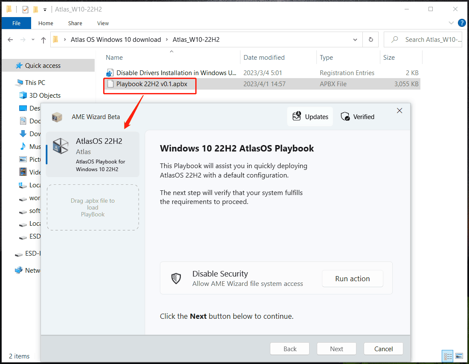The width and height of the screenshot is (469, 364).
Task: Open the quick access toolbar customize dropdown
Action: point(45,10)
